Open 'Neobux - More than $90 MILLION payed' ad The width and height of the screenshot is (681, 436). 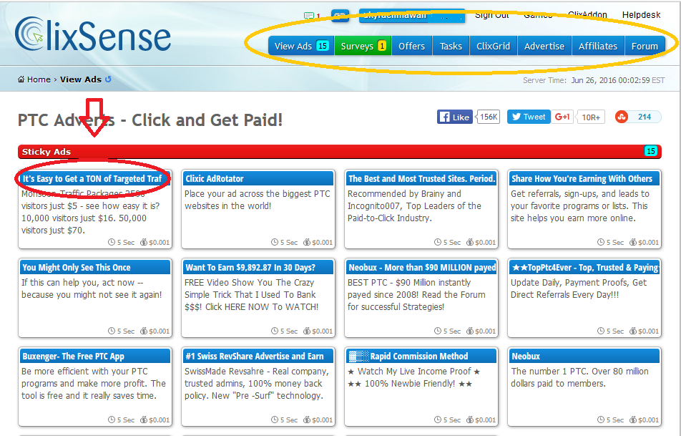(x=421, y=267)
